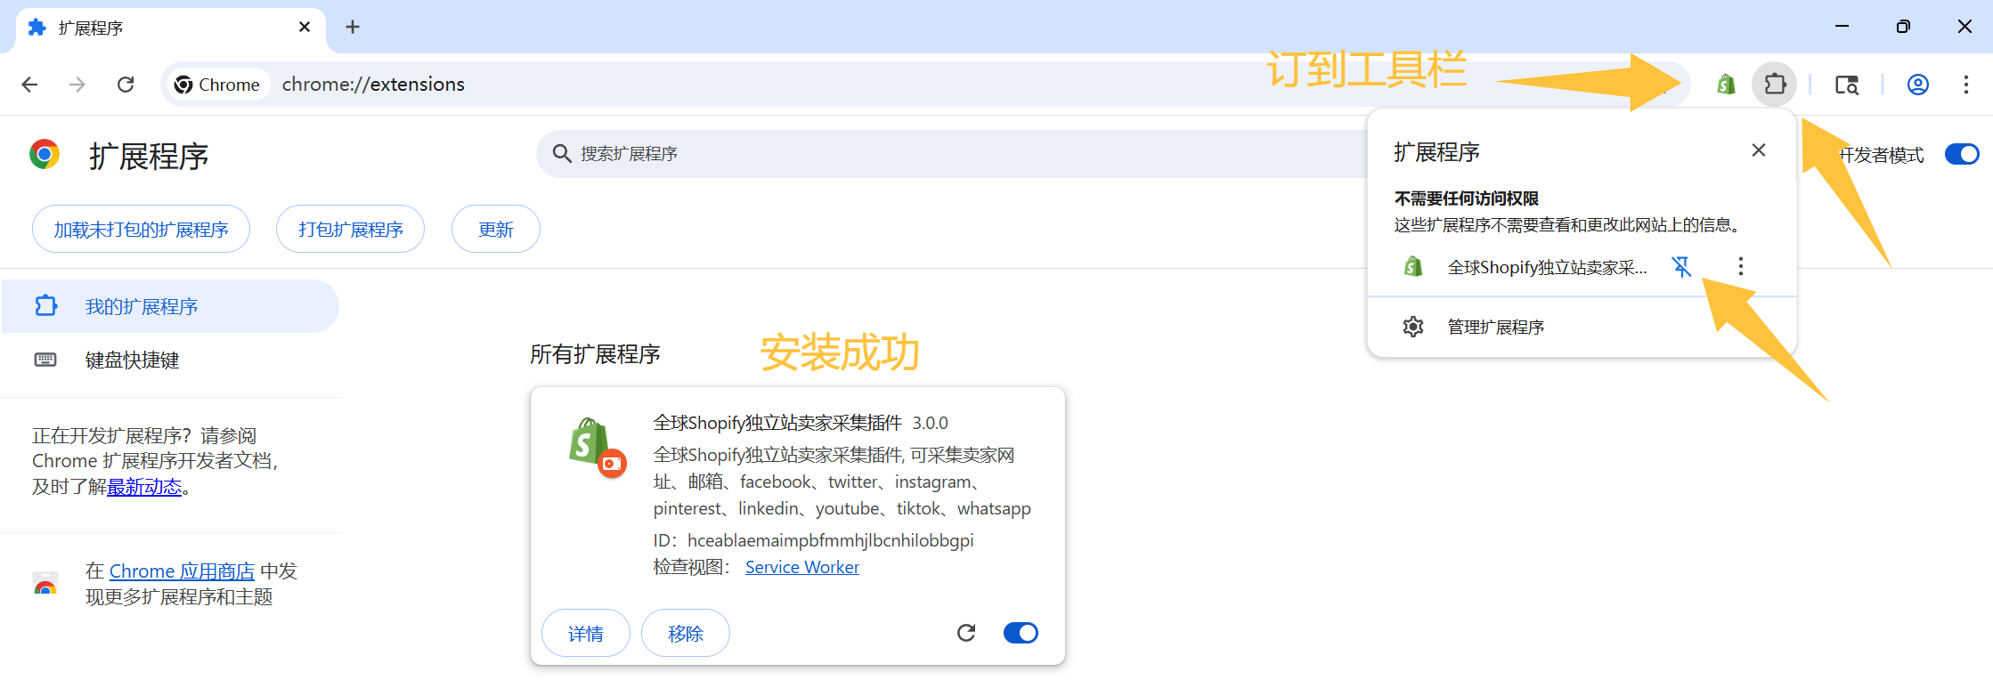Click the 键盘快捷键 keyboard icon
1993x688 pixels.
pyautogui.click(x=45, y=360)
